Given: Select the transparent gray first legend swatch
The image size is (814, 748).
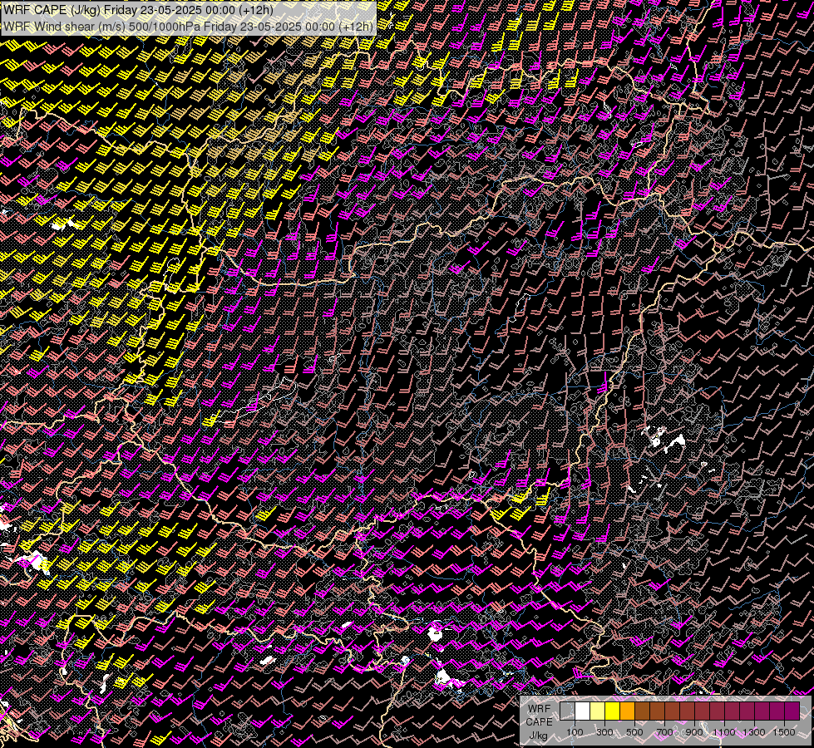Looking at the screenshot, I should click(x=567, y=711).
